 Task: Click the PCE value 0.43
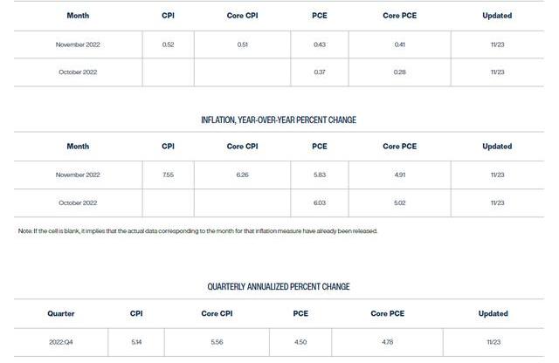tap(319, 45)
